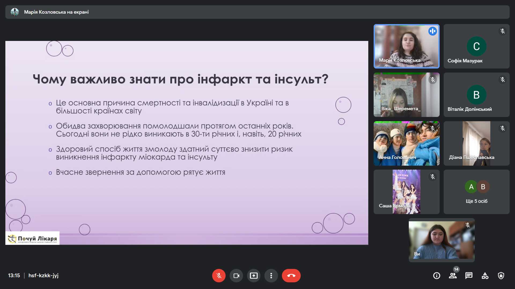This screenshot has width=515, height=289.
Task: Select Софія Мазурак's participant tile
Action: [x=476, y=46]
